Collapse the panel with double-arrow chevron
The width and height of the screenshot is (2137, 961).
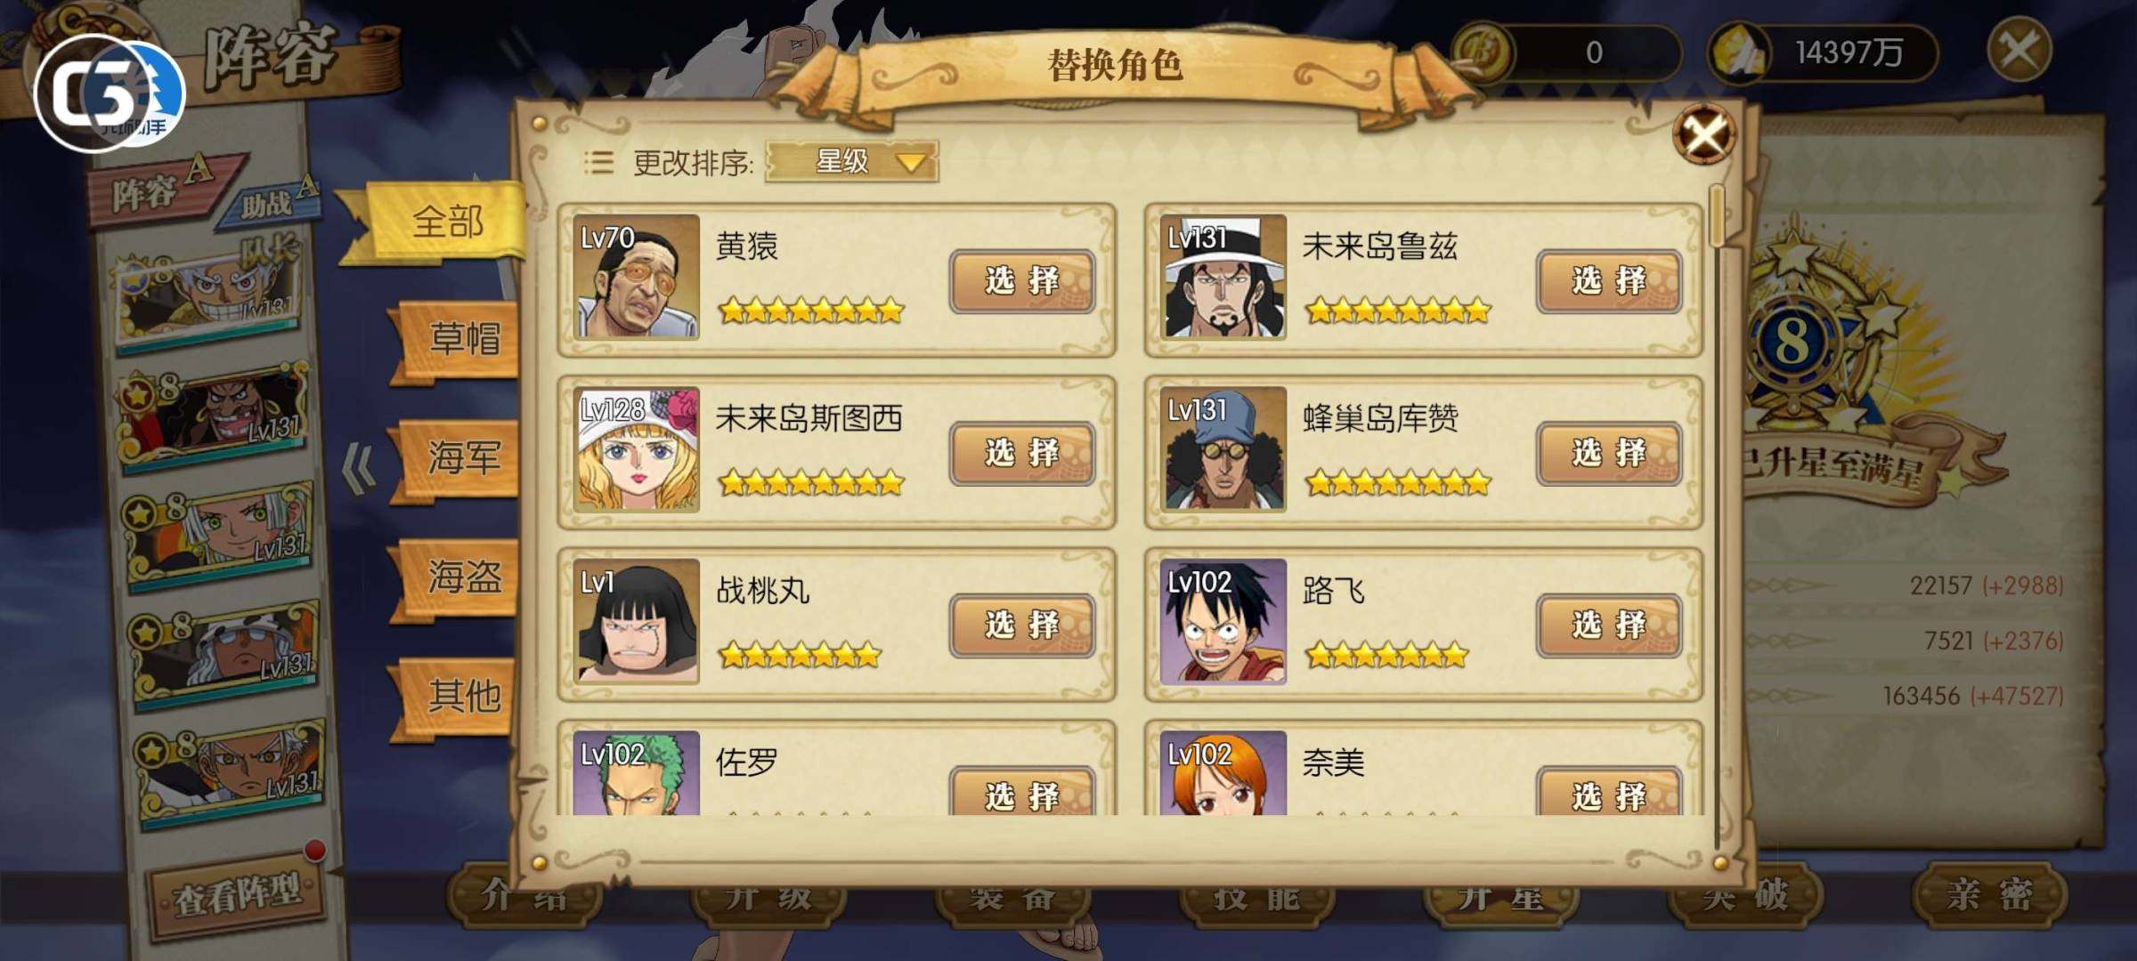coord(359,468)
